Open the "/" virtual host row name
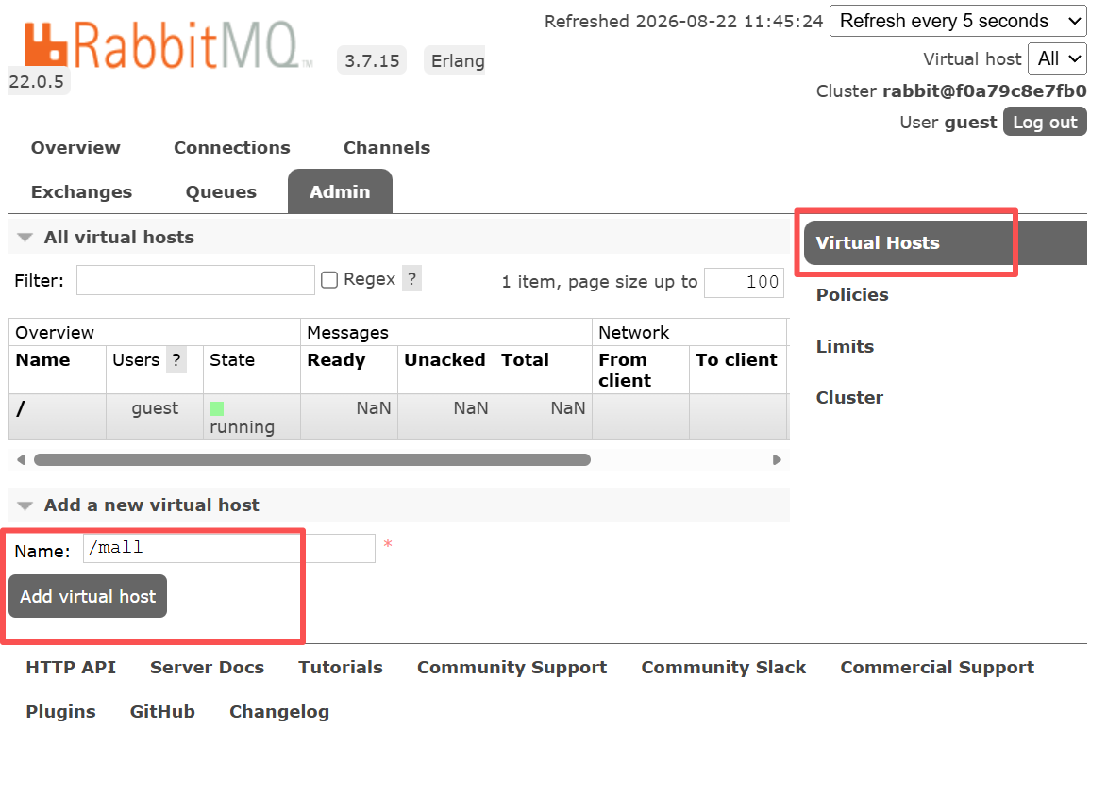 coord(21,408)
